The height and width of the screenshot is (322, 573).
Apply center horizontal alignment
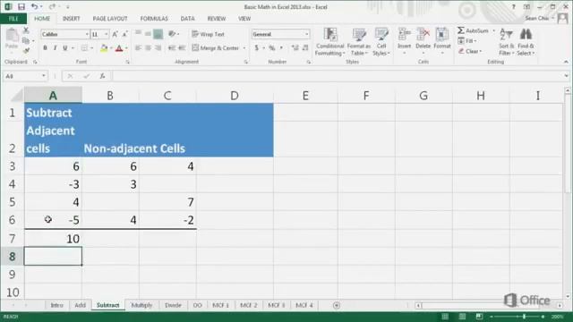pos(148,47)
